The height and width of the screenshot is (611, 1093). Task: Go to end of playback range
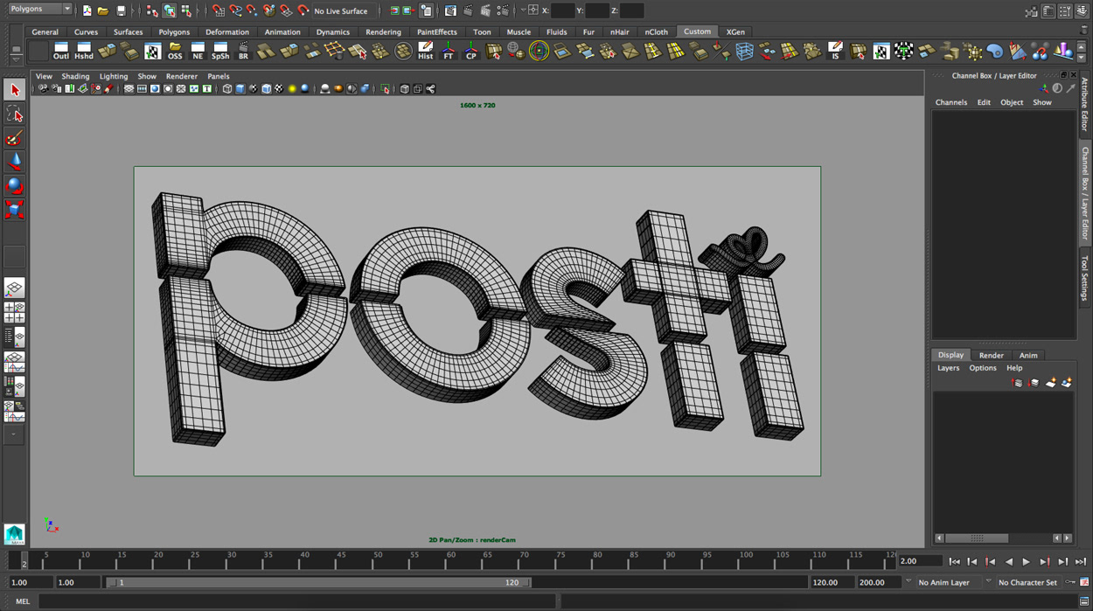(1081, 562)
